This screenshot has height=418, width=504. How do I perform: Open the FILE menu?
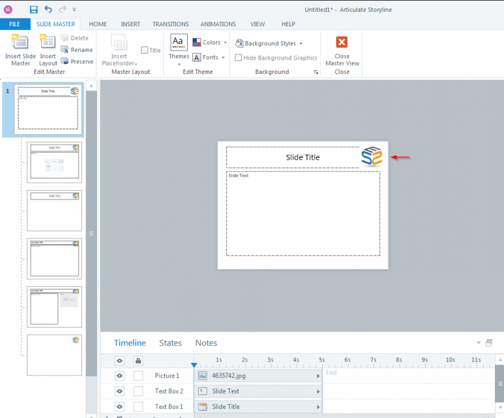(x=15, y=24)
